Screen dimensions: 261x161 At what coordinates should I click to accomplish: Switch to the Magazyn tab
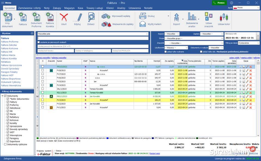69,8
